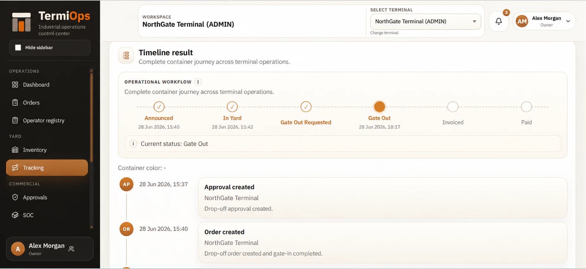
Task: Expand the Alex Morgan account menu chevron
Action: 568,21
